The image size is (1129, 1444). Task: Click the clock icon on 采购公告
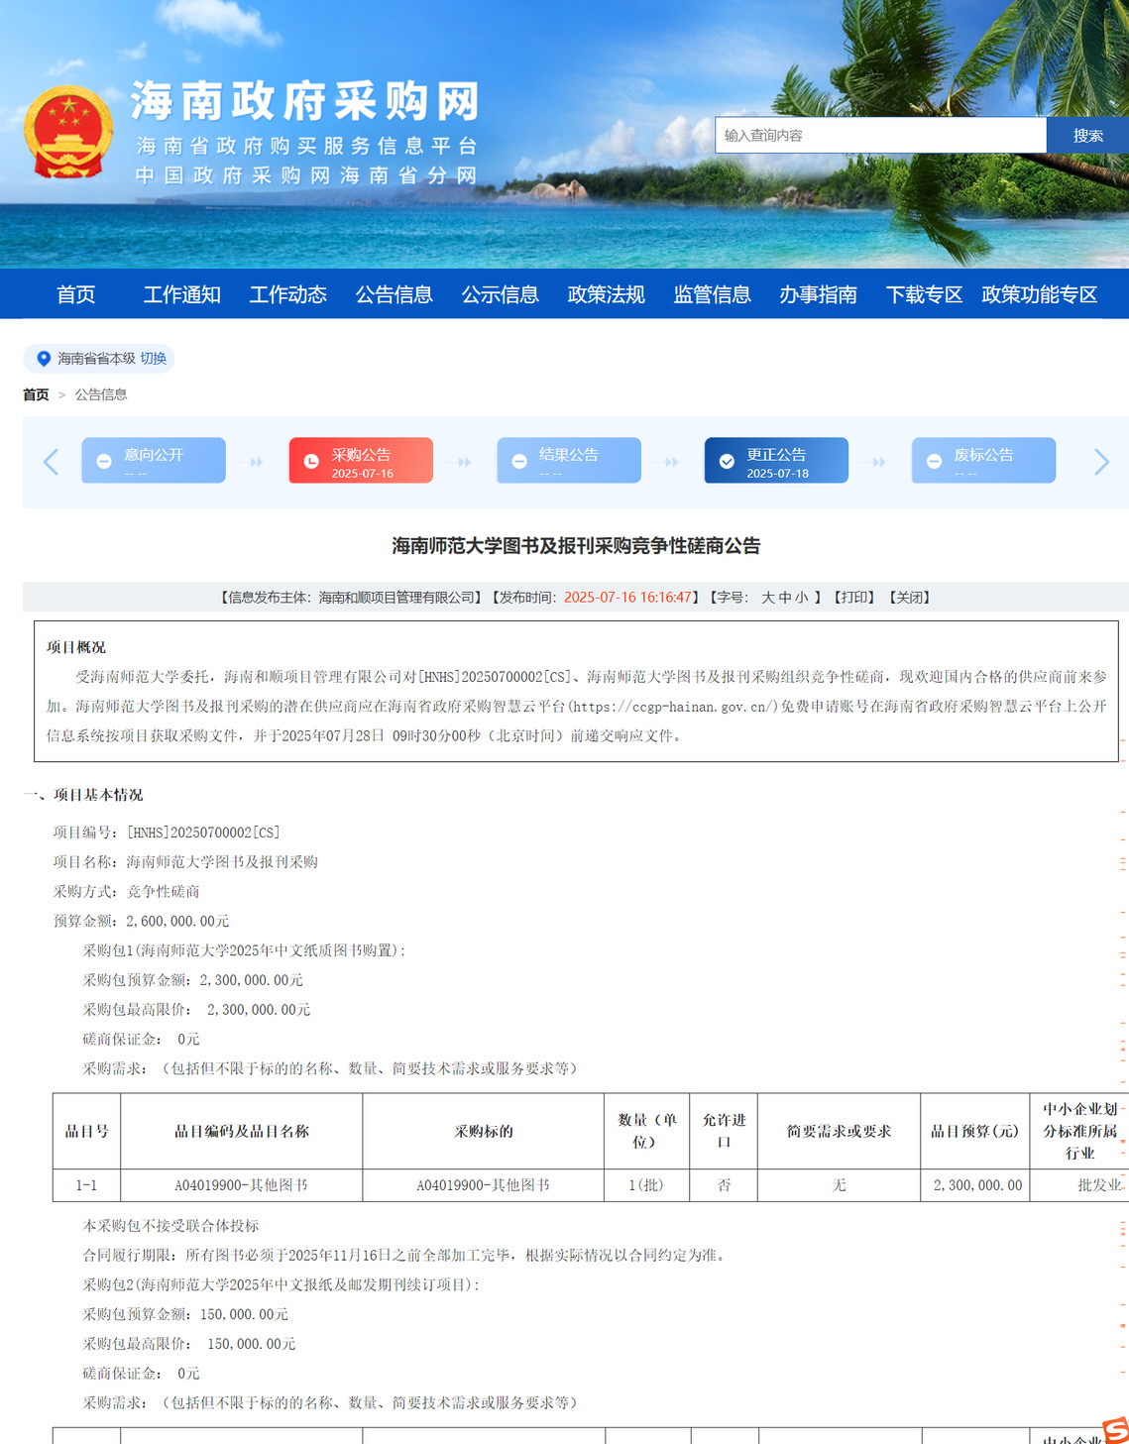311,462
